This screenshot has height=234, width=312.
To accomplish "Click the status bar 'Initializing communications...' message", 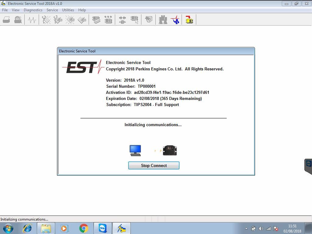I will click(24, 219).
